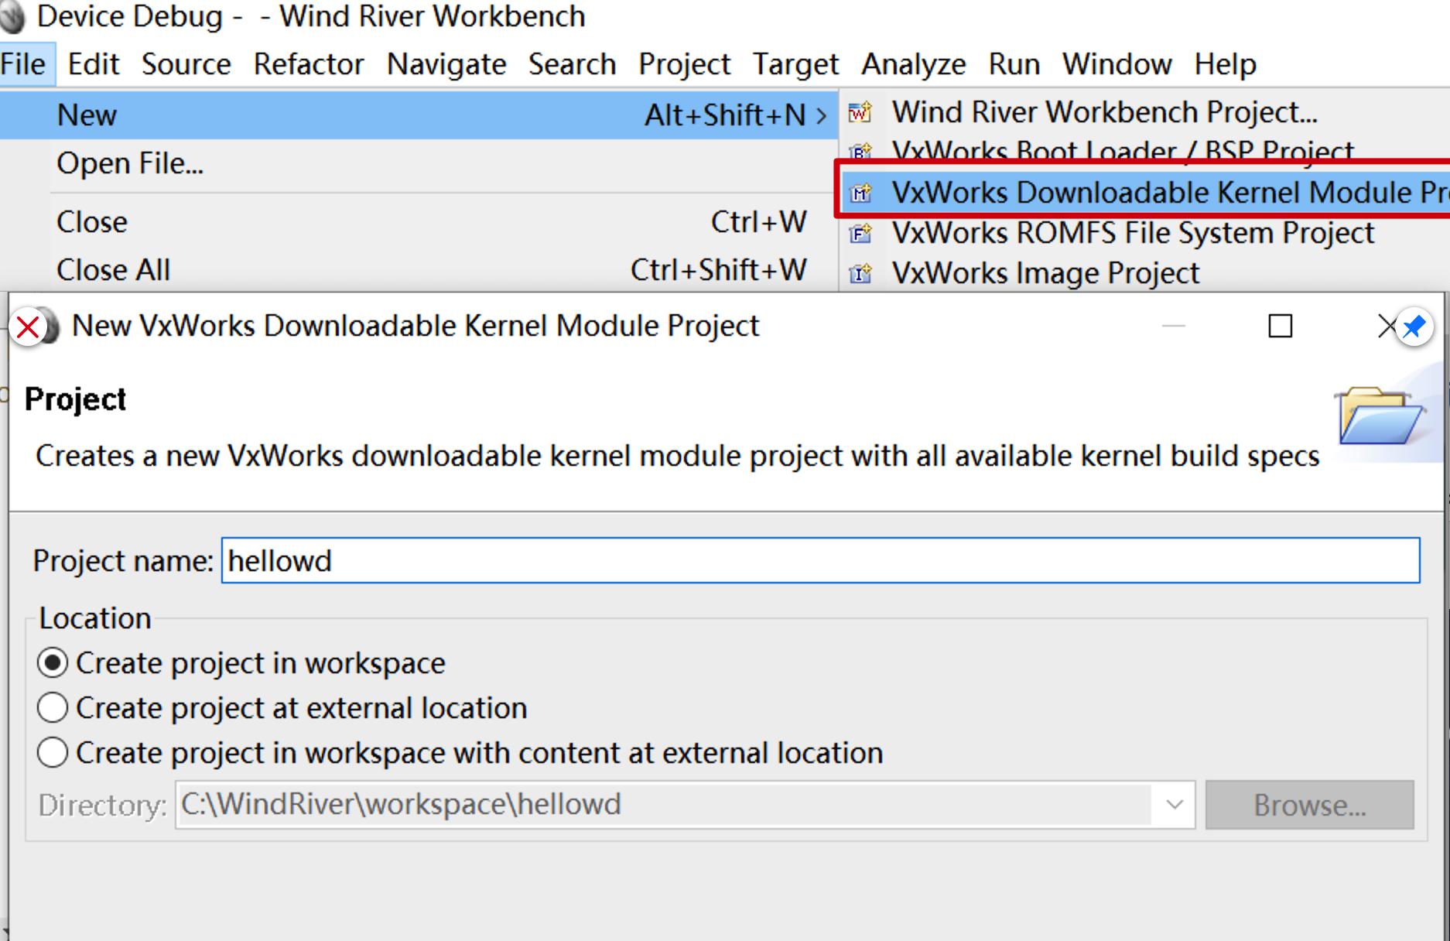Open the Project menu
The height and width of the screenshot is (941, 1450).
(x=684, y=64)
